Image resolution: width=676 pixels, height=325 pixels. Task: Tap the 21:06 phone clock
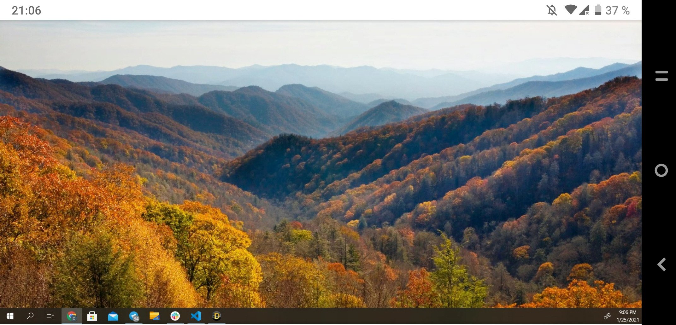[26, 10]
